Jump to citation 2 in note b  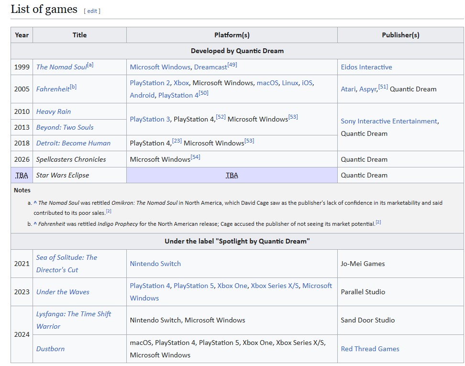click(378, 222)
